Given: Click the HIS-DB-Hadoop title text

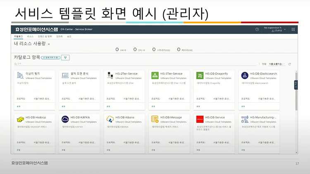Looking at the screenshot, I should pos(36,118).
